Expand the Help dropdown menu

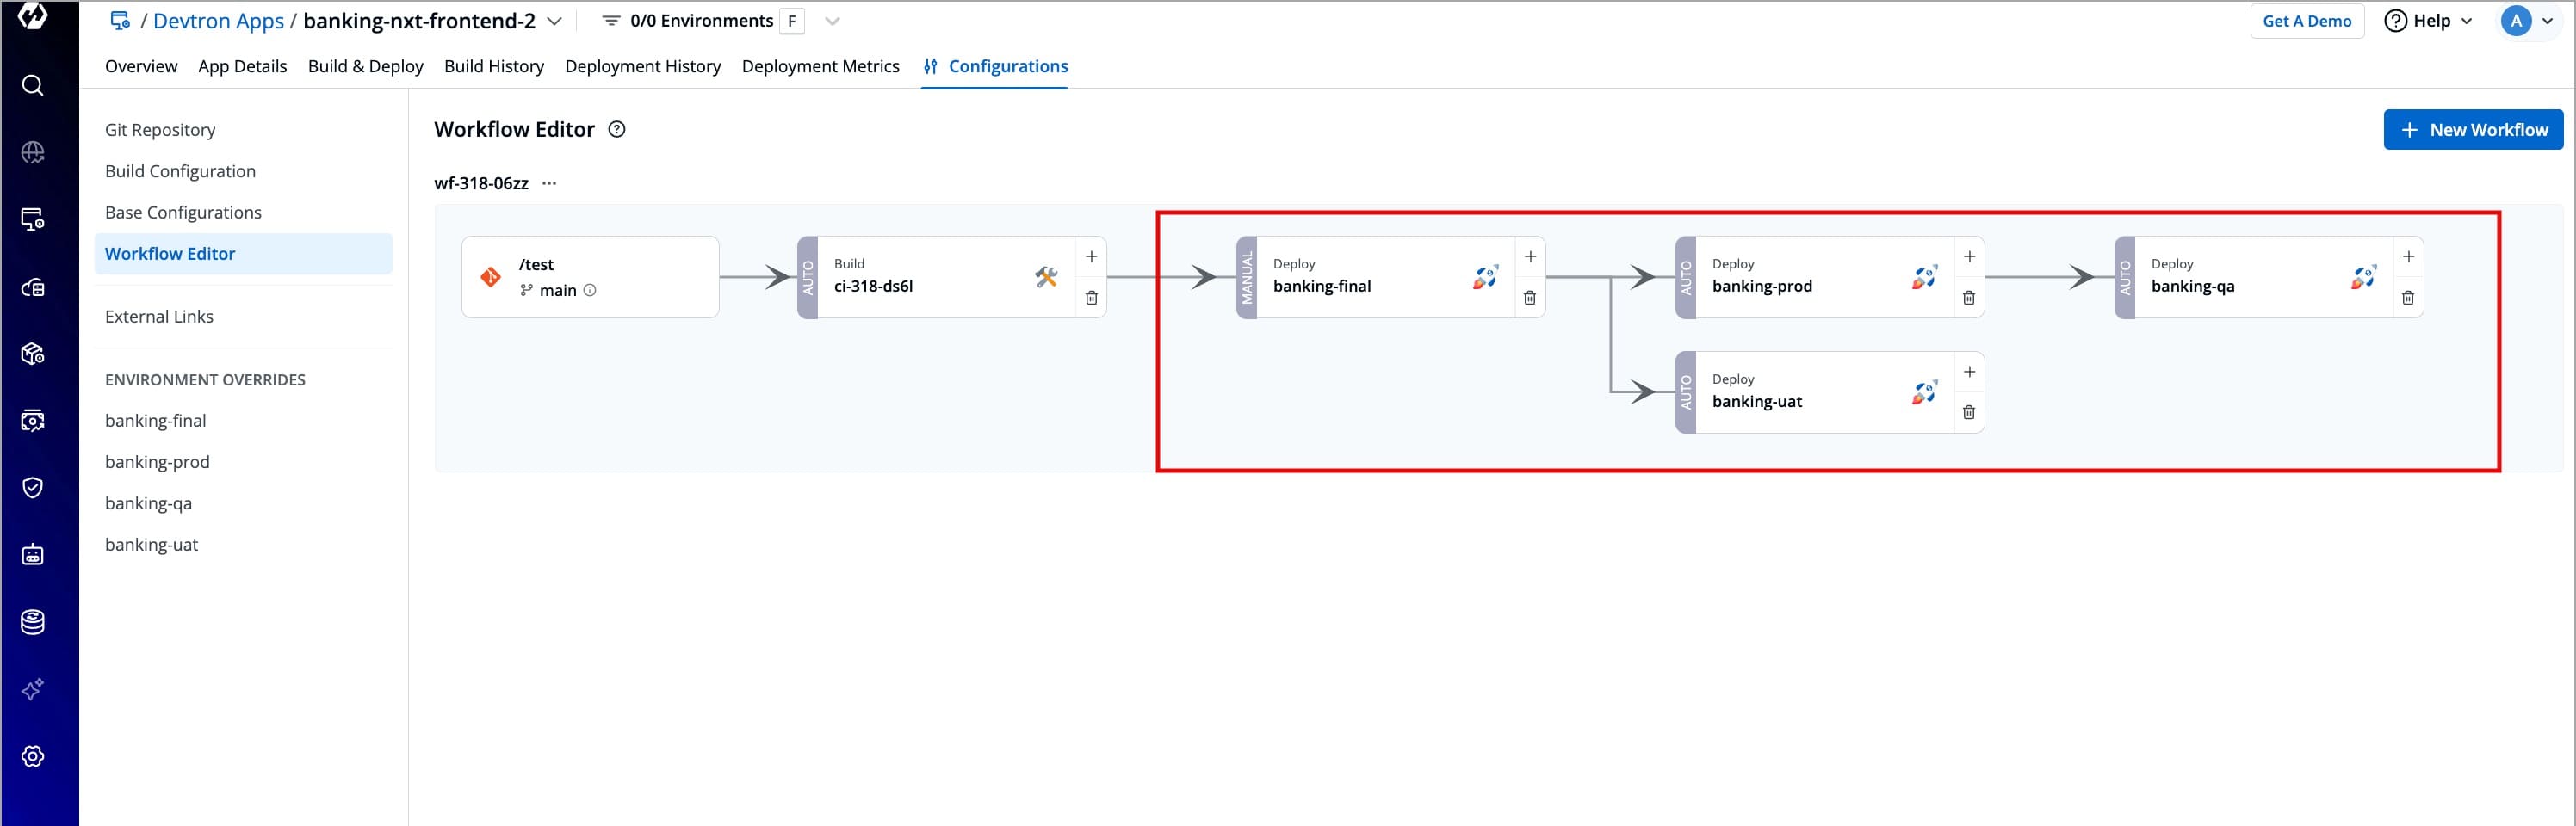click(x=2427, y=21)
